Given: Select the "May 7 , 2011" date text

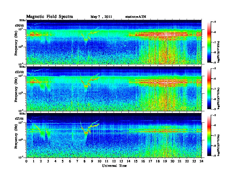Looking at the screenshot, I should [x=101, y=17].
